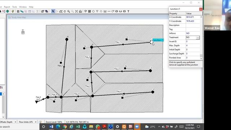Add a pump link tool

[113, 11]
